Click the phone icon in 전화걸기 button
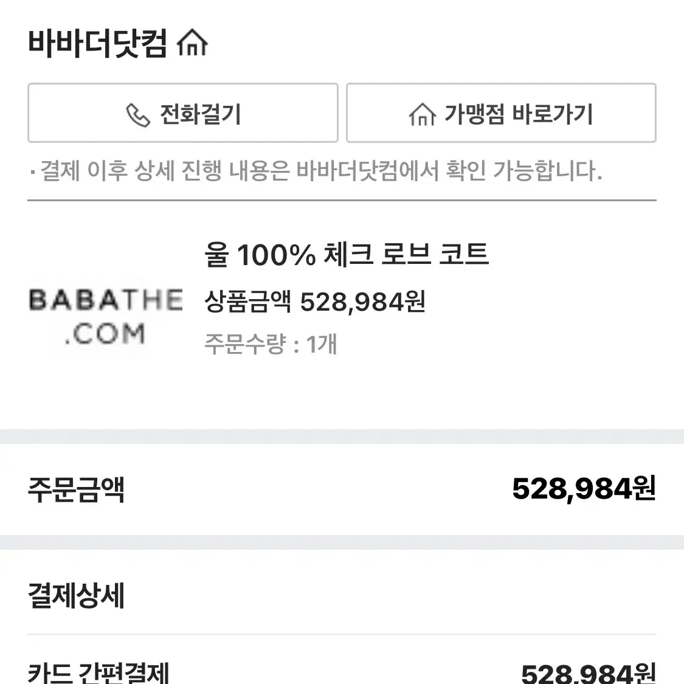The image size is (684, 684). pos(138,115)
